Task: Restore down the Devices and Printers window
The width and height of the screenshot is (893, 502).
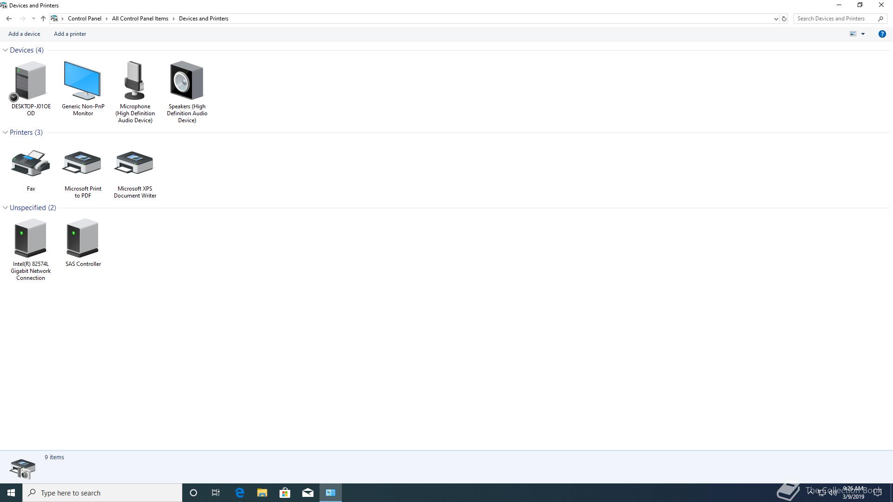Action: coord(860,5)
